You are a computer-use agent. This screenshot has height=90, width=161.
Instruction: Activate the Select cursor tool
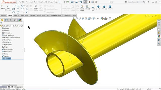click(85, 2)
